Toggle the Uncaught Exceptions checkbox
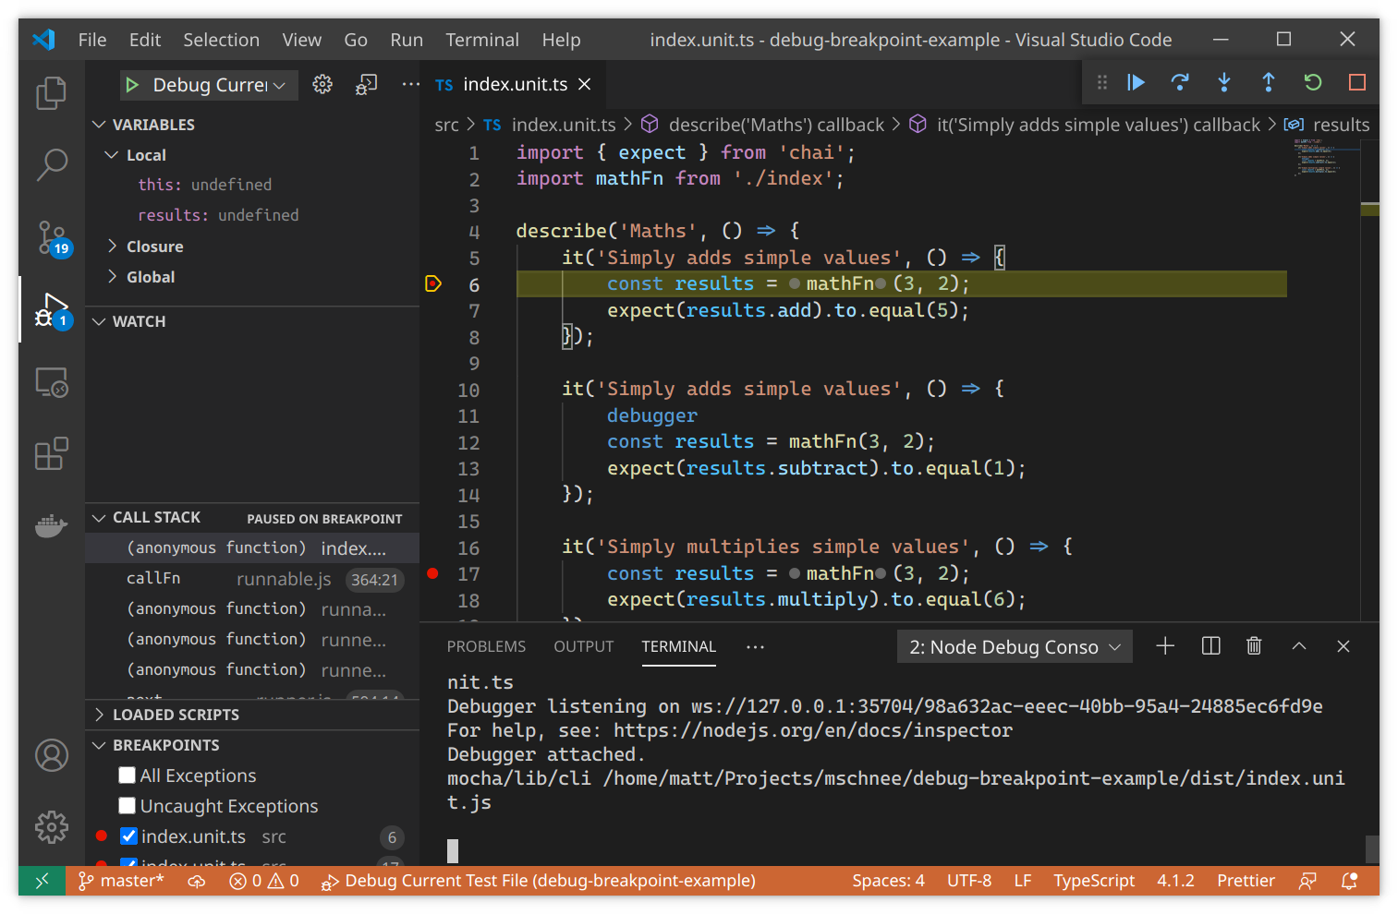The height and width of the screenshot is (914, 1398). [128, 806]
